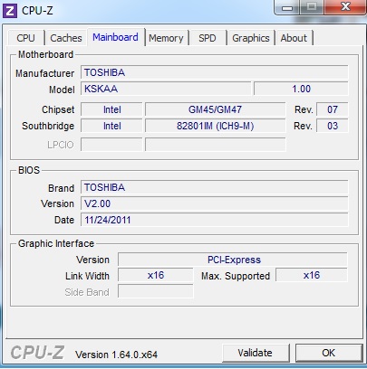
Task: Click the Chipset label
Action: 58,109
